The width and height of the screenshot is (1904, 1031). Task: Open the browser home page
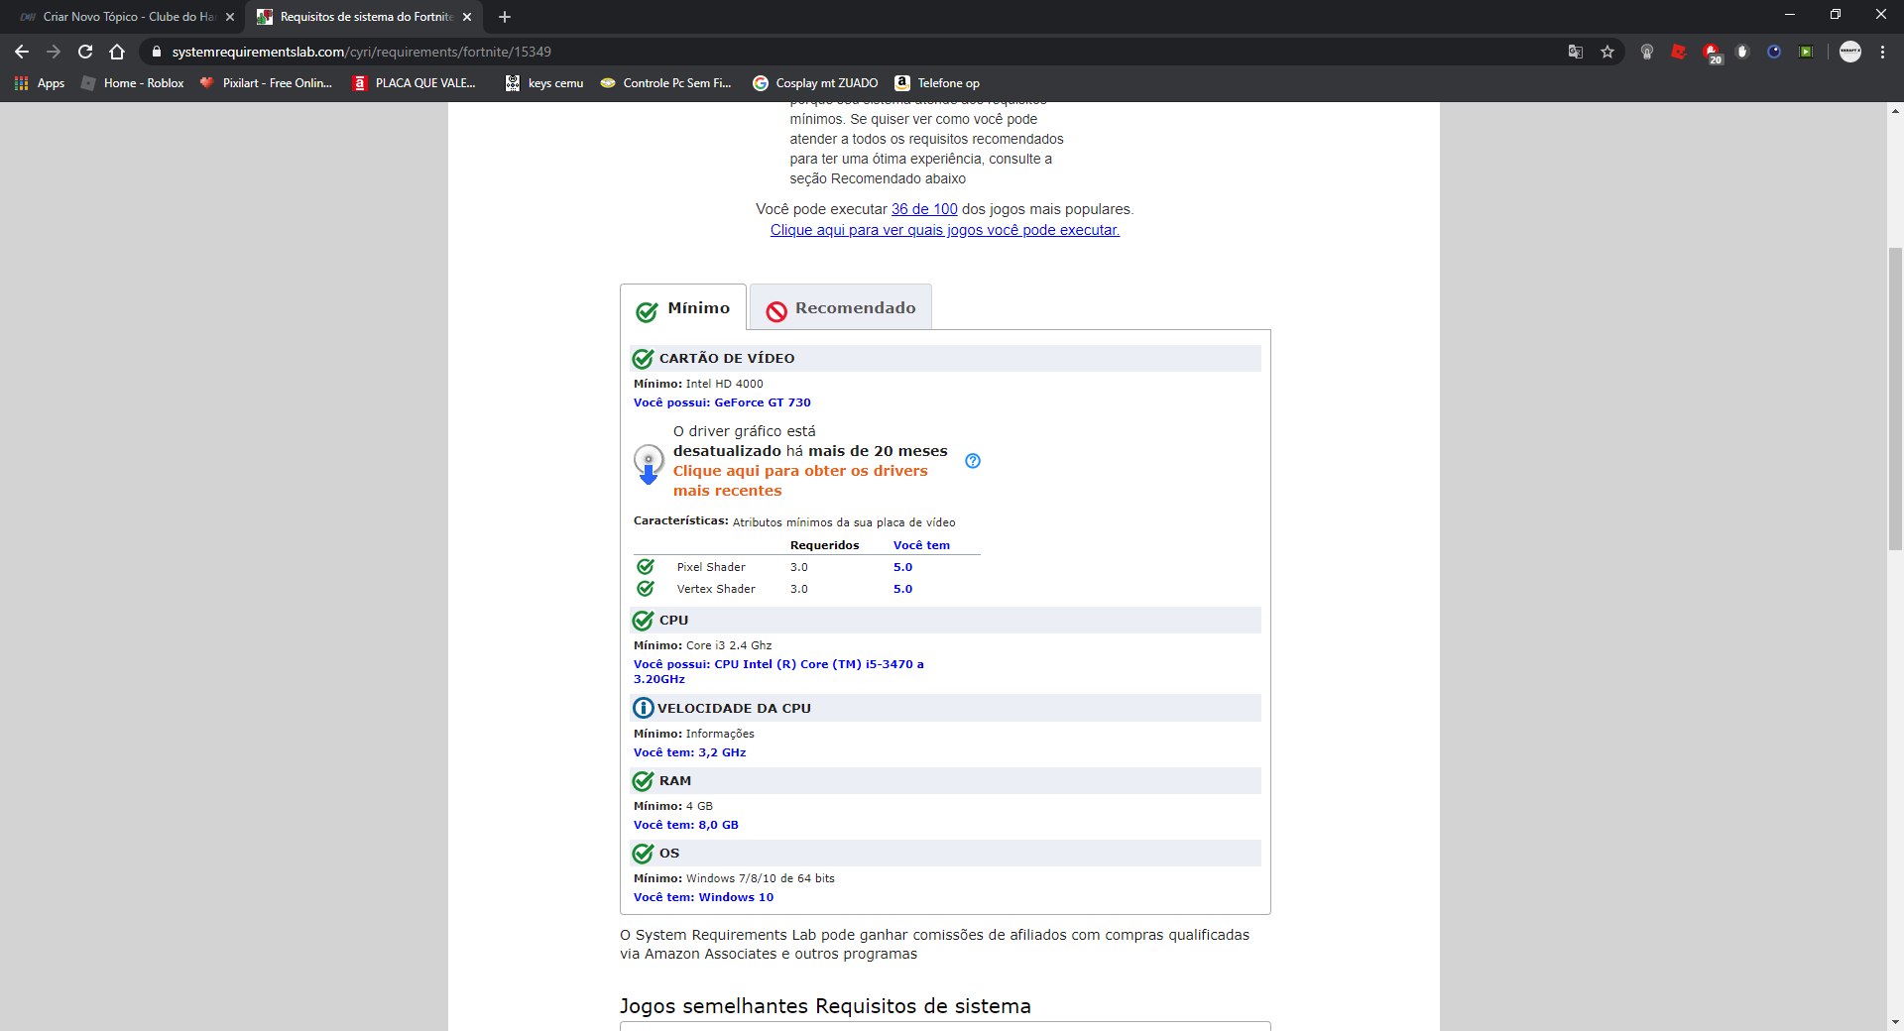(x=117, y=52)
